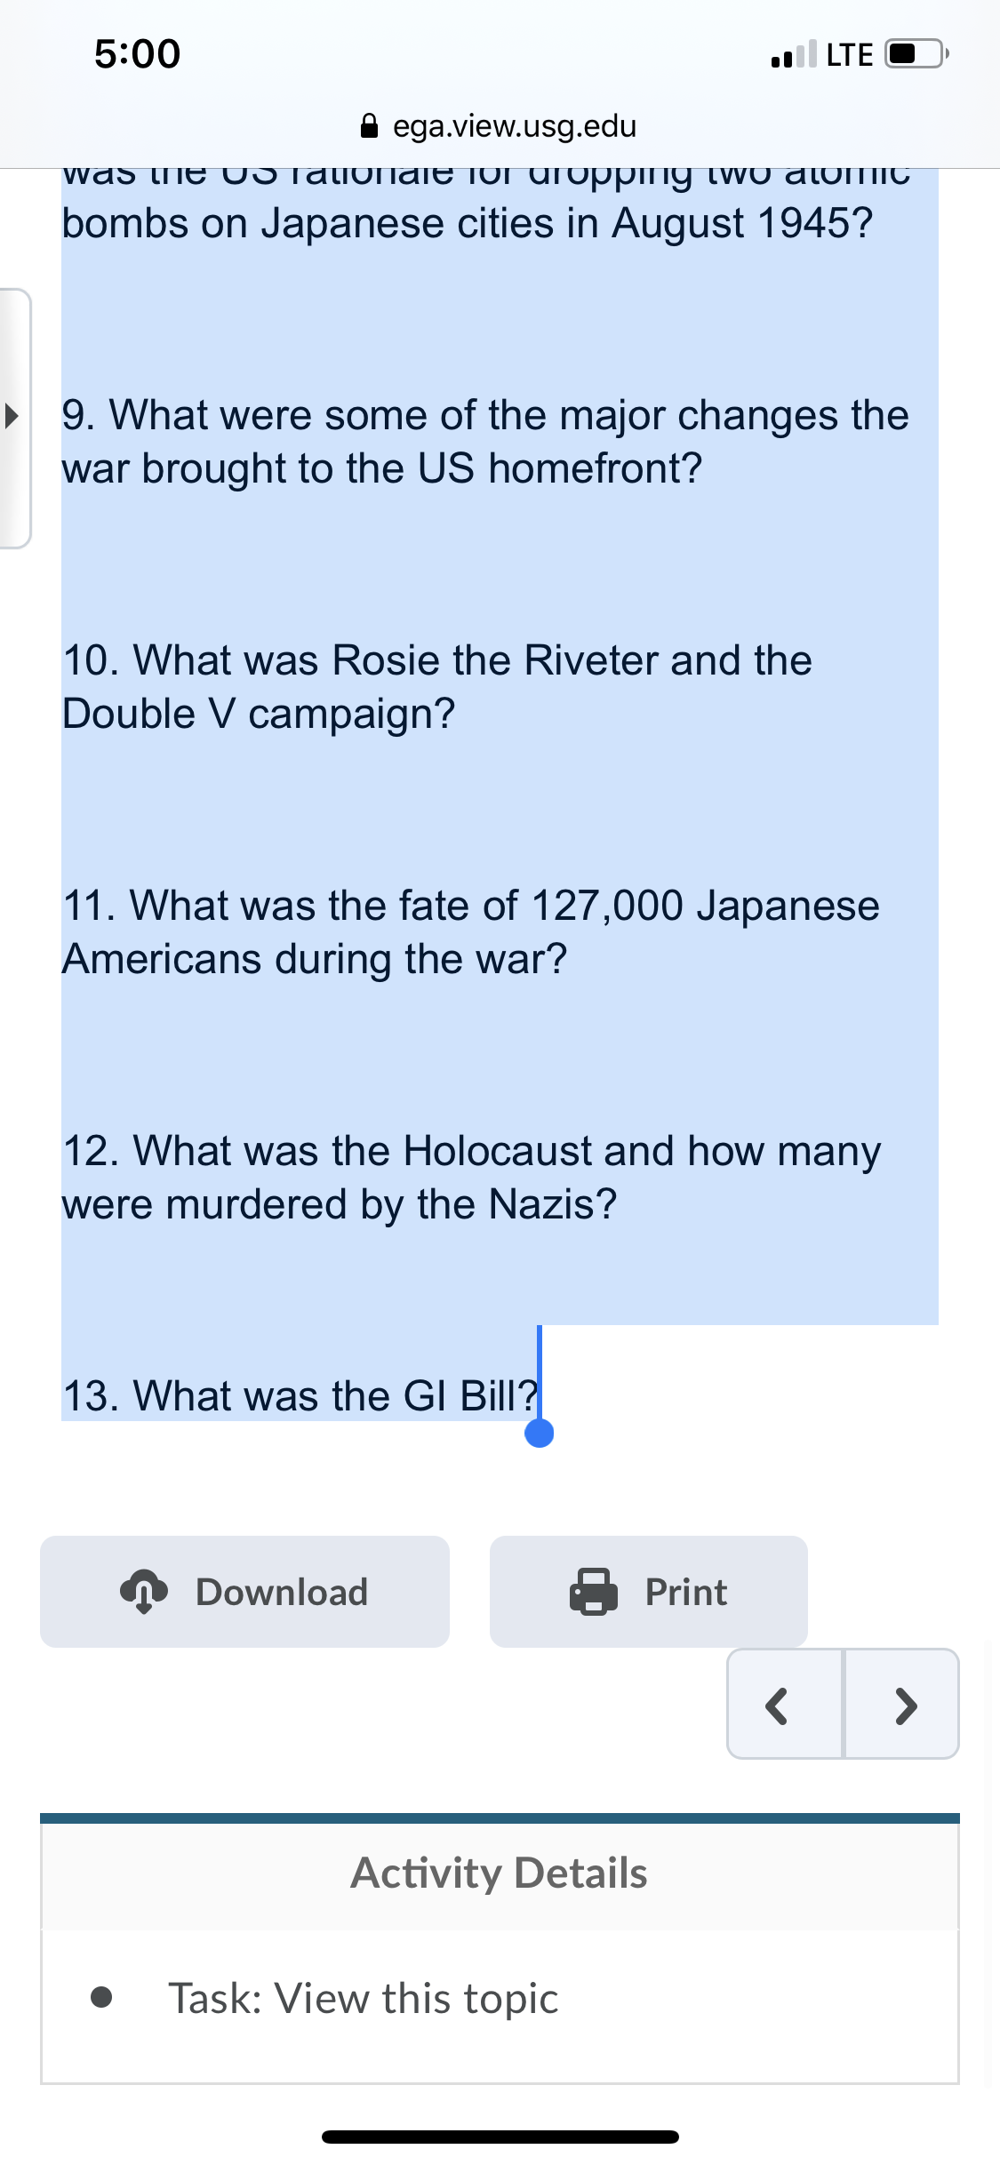The height and width of the screenshot is (2165, 1000).
Task: Tap the battery status icon
Action: [x=916, y=54]
